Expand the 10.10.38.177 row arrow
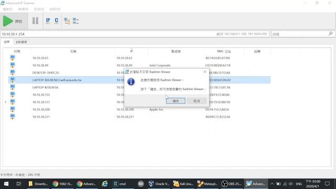Image resolution: width=336 pixels, height=189 pixels. pos(6,102)
